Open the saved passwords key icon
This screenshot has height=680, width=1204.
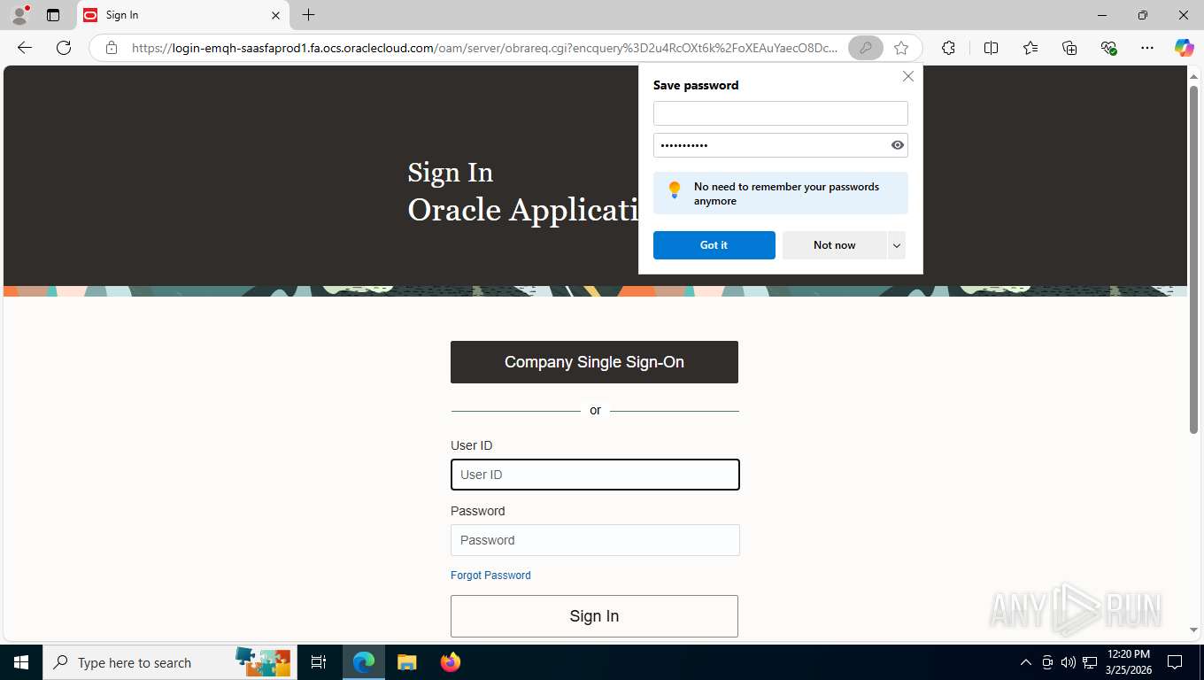pos(865,48)
